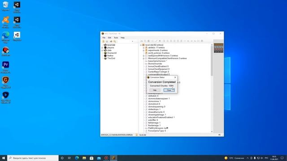
Task: Expand the data node in the left tree
Action: pos(102,51)
